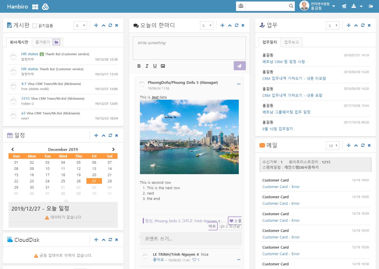379x269 pixels.
Task: Click the Hanbiro grid menu icon
Action: point(35,7)
